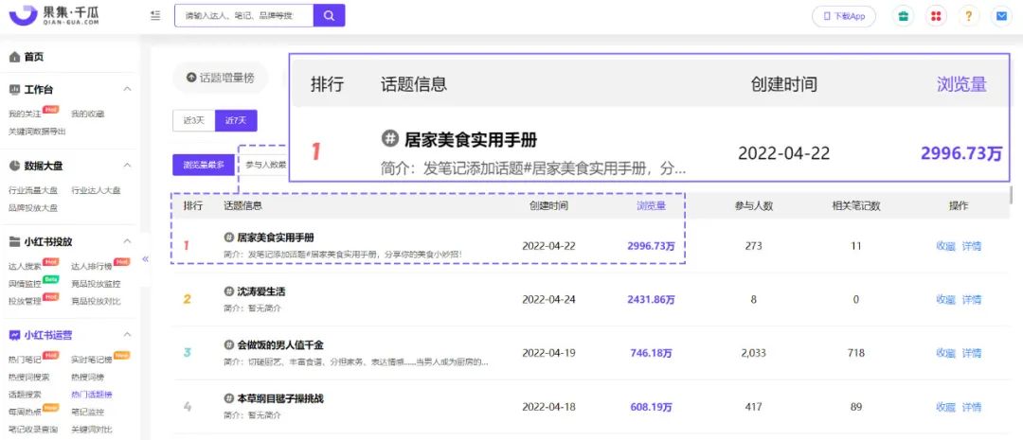Select the 近7天 time range
Screen dimensions: 1023x440
[236, 120]
